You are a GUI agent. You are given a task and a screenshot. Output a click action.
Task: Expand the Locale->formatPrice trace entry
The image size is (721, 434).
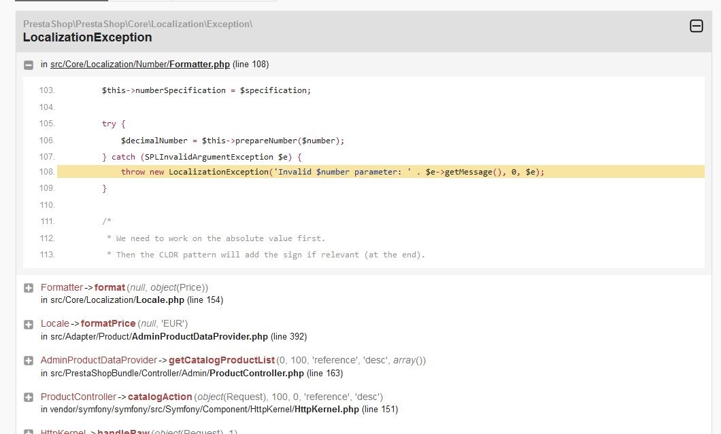click(29, 324)
